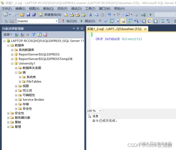Open the master database combo box
This screenshot has height=150, width=176.
(x=37, y=21)
